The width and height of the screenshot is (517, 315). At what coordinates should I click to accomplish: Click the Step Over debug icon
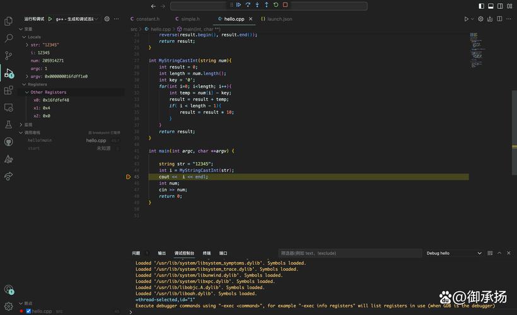click(248, 5)
